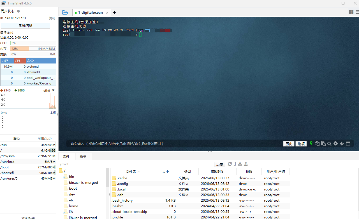Click the 命令 process column header
This screenshot has width=359, height=219.
pos(41,61)
